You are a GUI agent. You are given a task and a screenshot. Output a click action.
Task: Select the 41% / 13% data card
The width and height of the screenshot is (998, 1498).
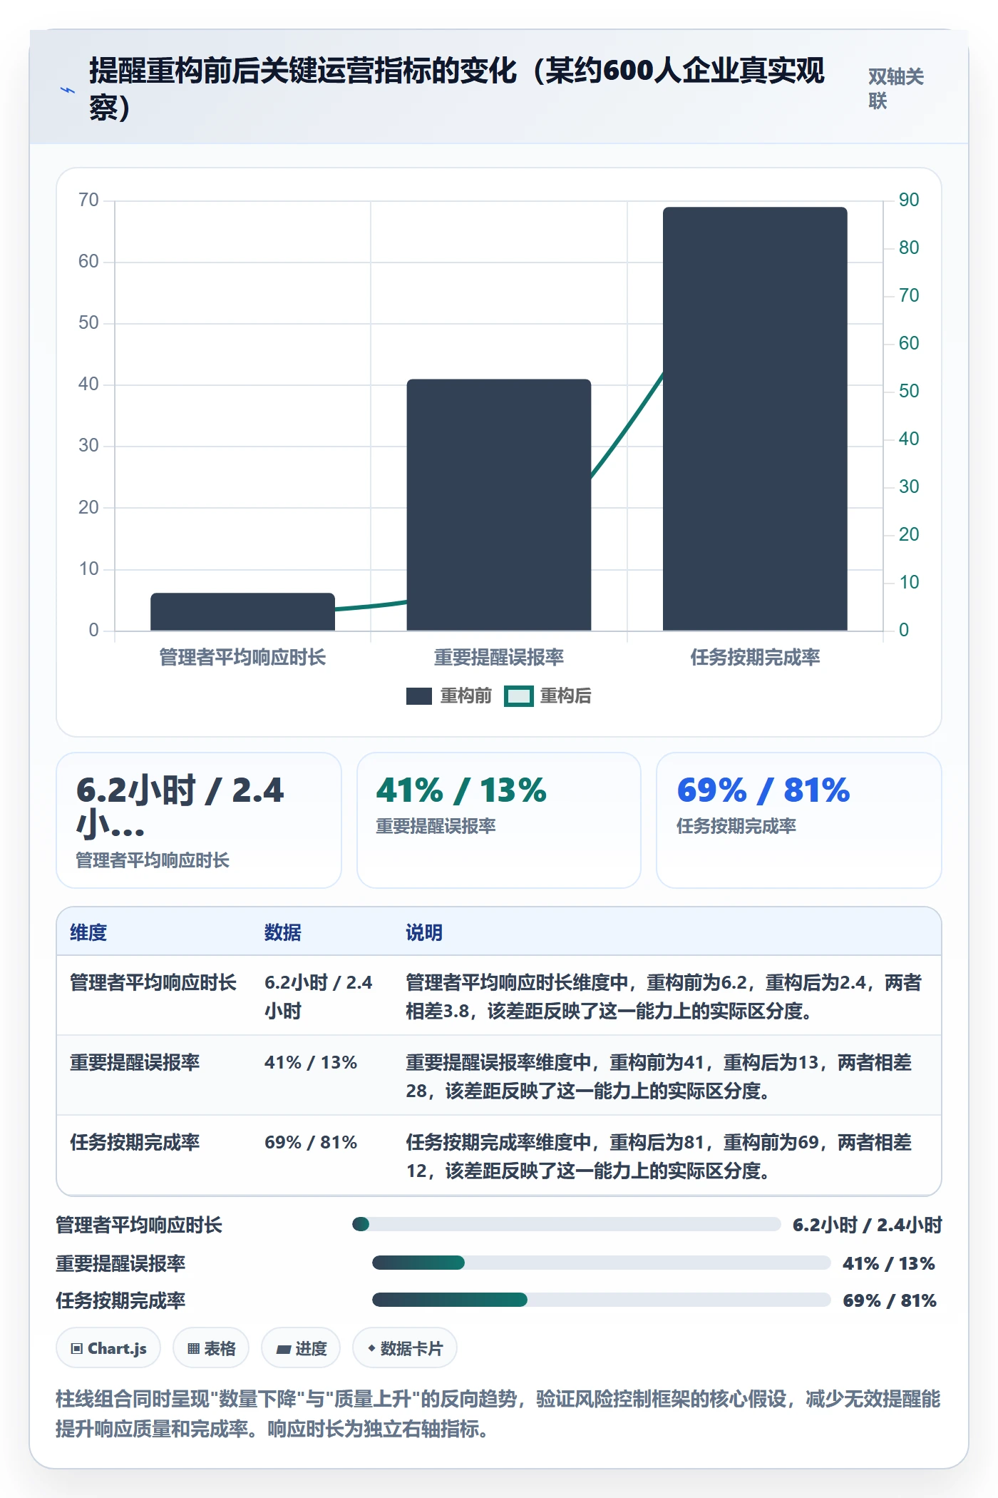[x=499, y=820]
